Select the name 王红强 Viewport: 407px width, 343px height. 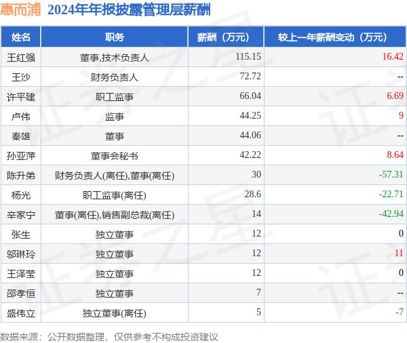(x=21, y=58)
